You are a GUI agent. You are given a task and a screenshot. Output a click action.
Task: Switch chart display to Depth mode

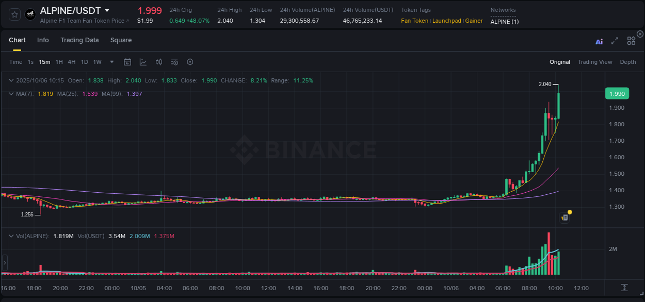pyautogui.click(x=628, y=62)
